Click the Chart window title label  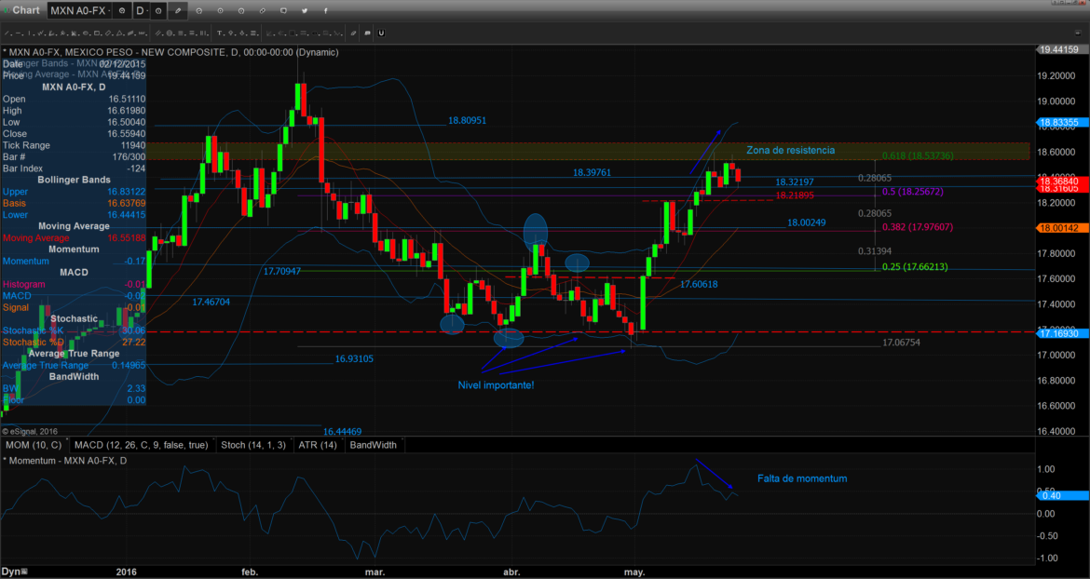[26, 10]
